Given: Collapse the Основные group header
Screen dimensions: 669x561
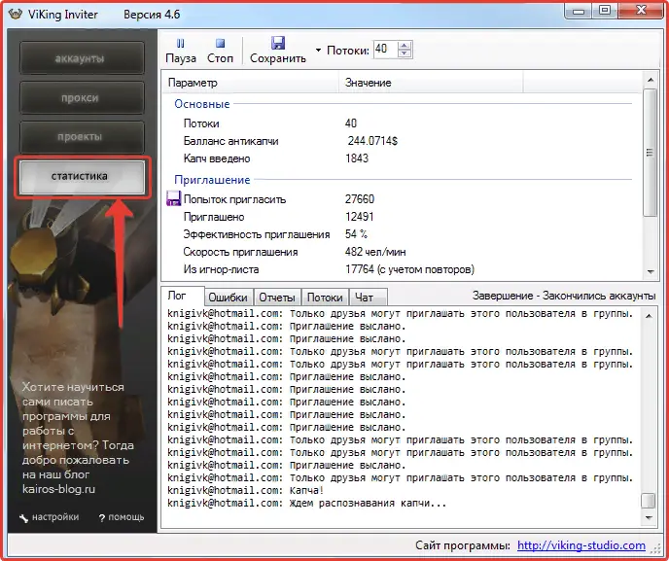Looking at the screenshot, I should coord(202,104).
